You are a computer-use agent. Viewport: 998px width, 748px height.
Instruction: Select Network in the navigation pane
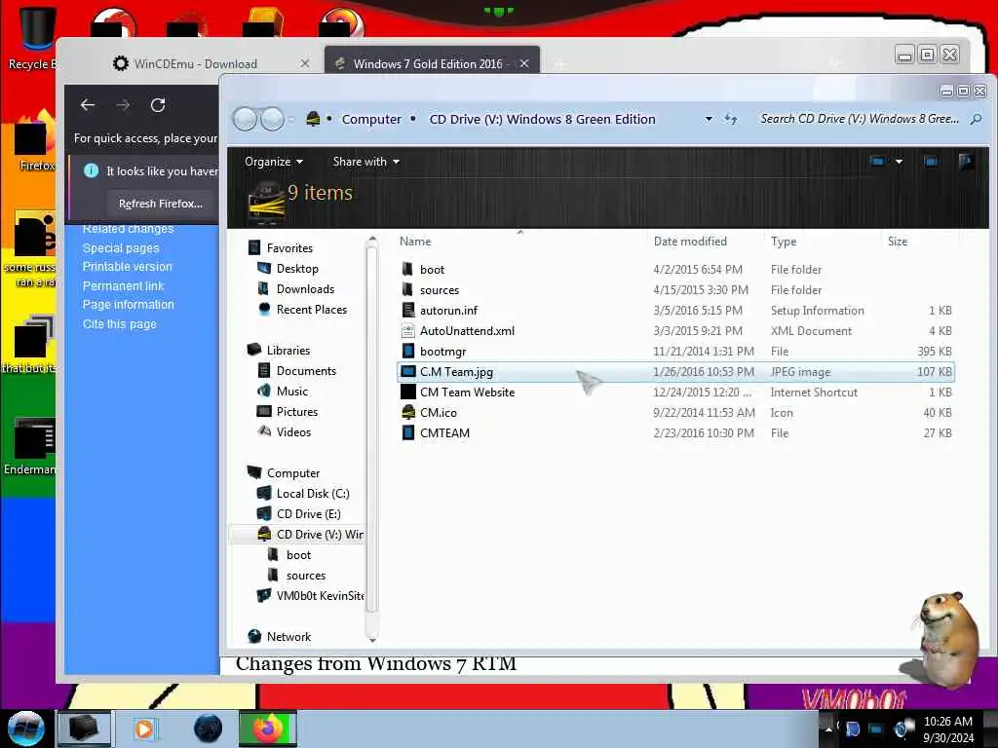(288, 637)
